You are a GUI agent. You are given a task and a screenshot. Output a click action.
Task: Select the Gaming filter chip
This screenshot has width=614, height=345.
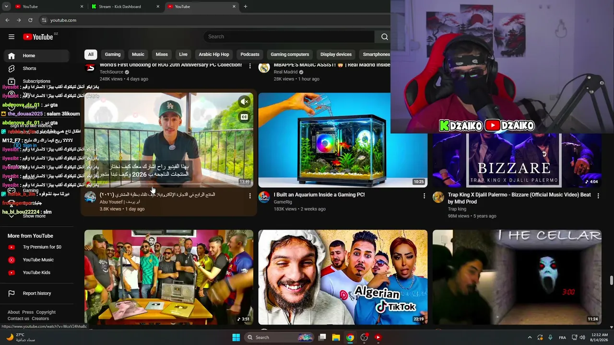(x=113, y=54)
